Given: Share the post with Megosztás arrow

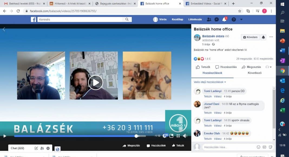Looking at the screenshot, I should pyautogui.click(x=251, y=67).
